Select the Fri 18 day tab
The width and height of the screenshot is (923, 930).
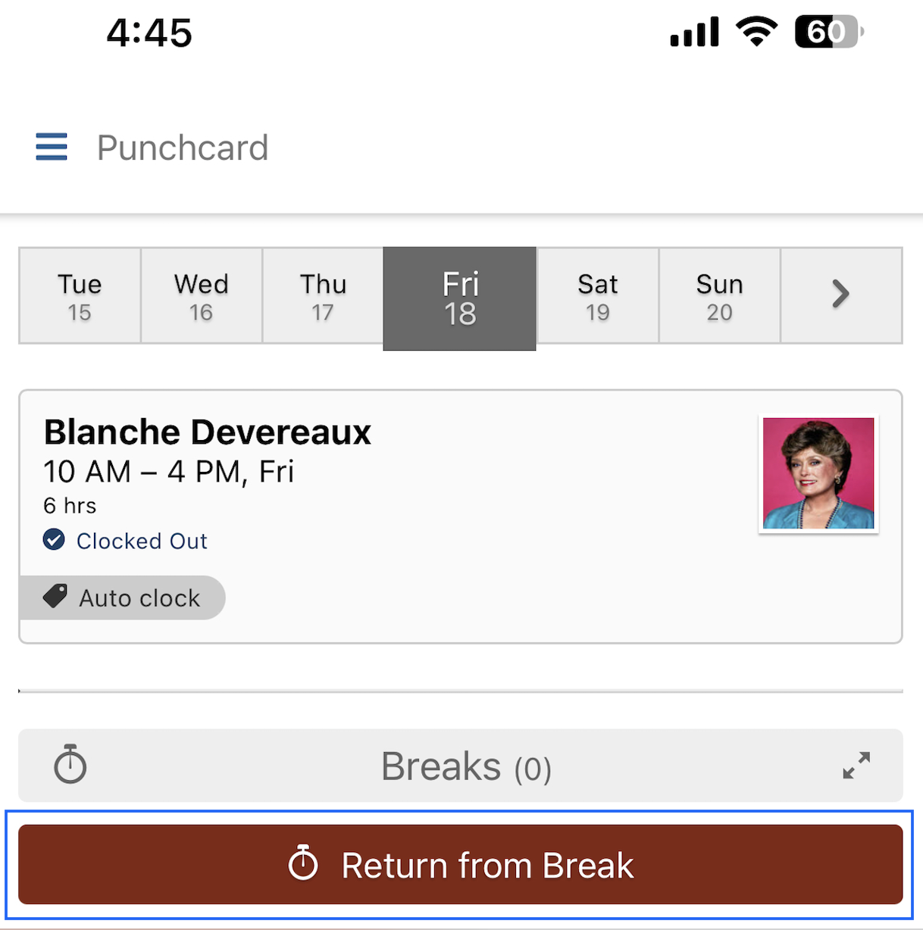point(460,298)
